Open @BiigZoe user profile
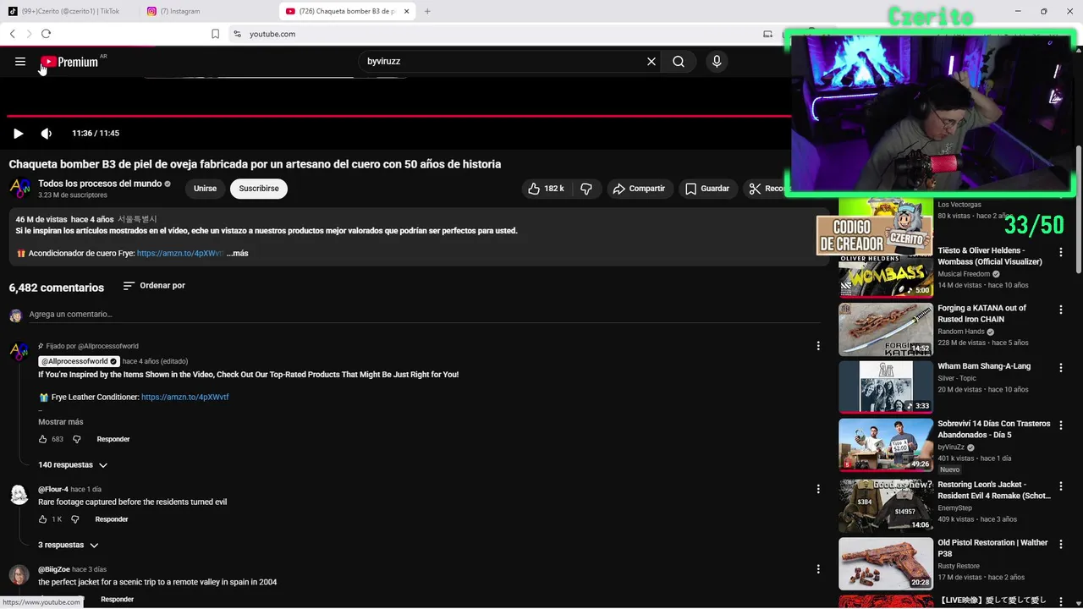Image resolution: width=1083 pixels, height=609 pixels. [54, 569]
